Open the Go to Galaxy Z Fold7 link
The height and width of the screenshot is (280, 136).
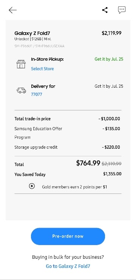click(x=68, y=266)
